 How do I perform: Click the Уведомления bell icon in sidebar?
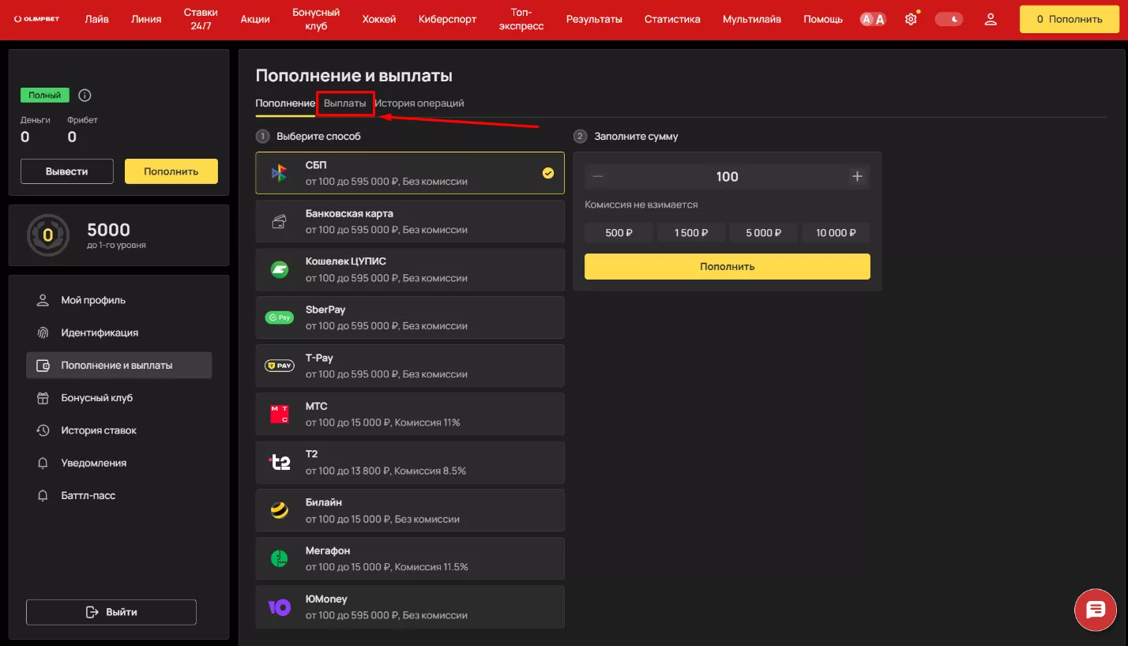tap(43, 463)
